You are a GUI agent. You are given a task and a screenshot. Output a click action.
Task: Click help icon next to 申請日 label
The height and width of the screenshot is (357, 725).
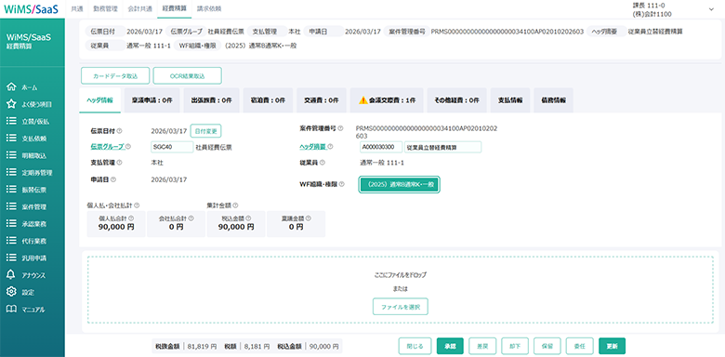(x=113, y=178)
